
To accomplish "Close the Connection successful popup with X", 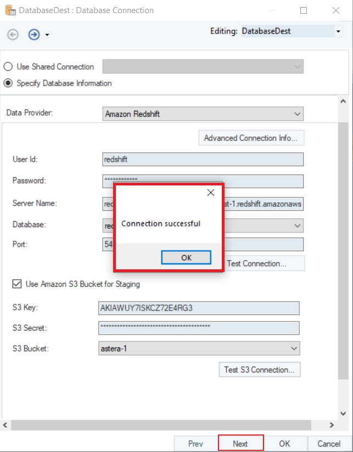I will (x=210, y=193).
